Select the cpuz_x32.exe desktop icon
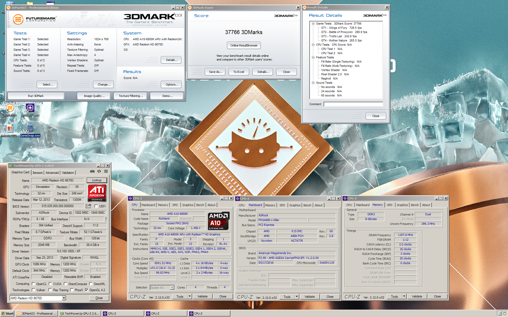The image size is (508, 317). click(30, 110)
